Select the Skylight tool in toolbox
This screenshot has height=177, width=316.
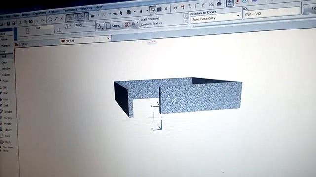pos(6,112)
